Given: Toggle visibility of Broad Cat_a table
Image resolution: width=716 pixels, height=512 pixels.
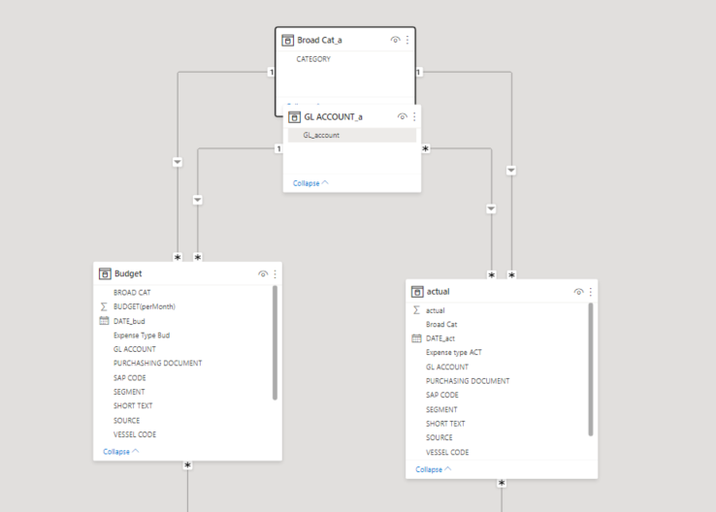Looking at the screenshot, I should click(396, 40).
